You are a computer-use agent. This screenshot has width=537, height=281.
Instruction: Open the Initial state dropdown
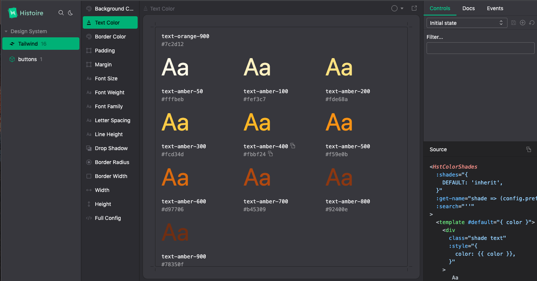(x=467, y=23)
